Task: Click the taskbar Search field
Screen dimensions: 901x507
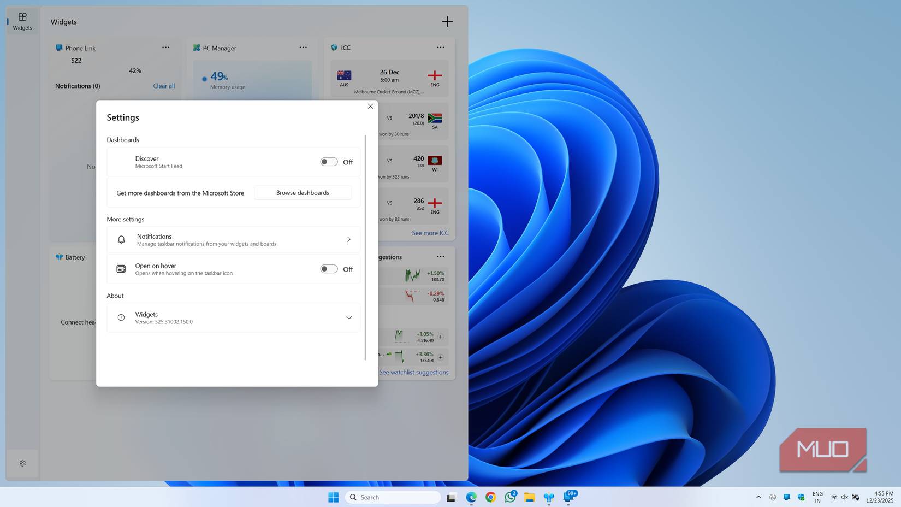Action: pos(393,497)
